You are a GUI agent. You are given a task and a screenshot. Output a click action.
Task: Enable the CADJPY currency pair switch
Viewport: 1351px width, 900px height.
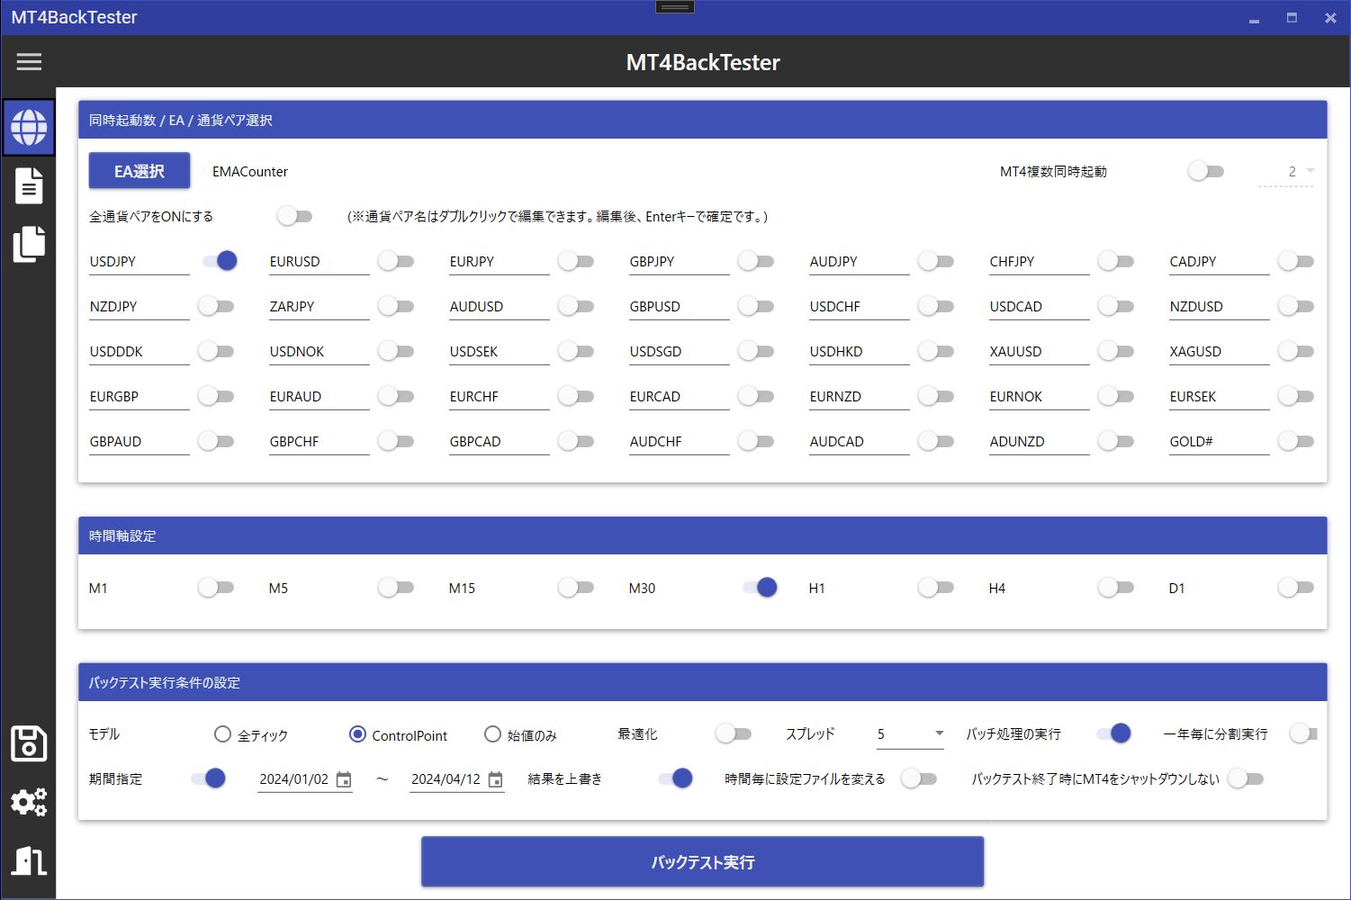click(x=1296, y=261)
